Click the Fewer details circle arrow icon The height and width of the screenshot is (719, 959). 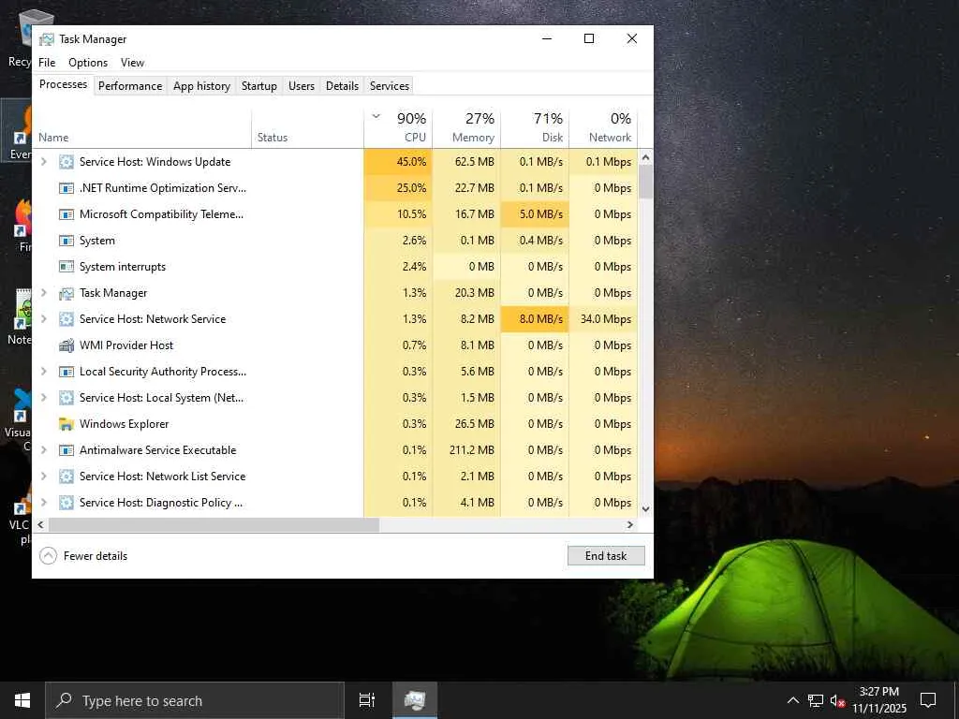coord(48,556)
